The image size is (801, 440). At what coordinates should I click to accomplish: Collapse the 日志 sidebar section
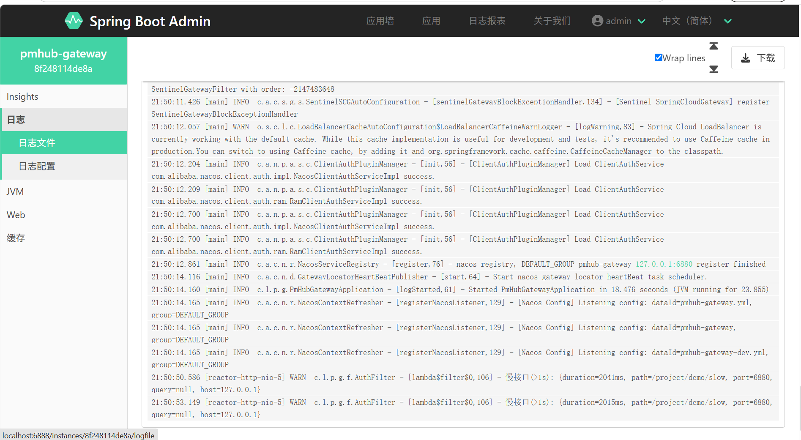pos(64,120)
